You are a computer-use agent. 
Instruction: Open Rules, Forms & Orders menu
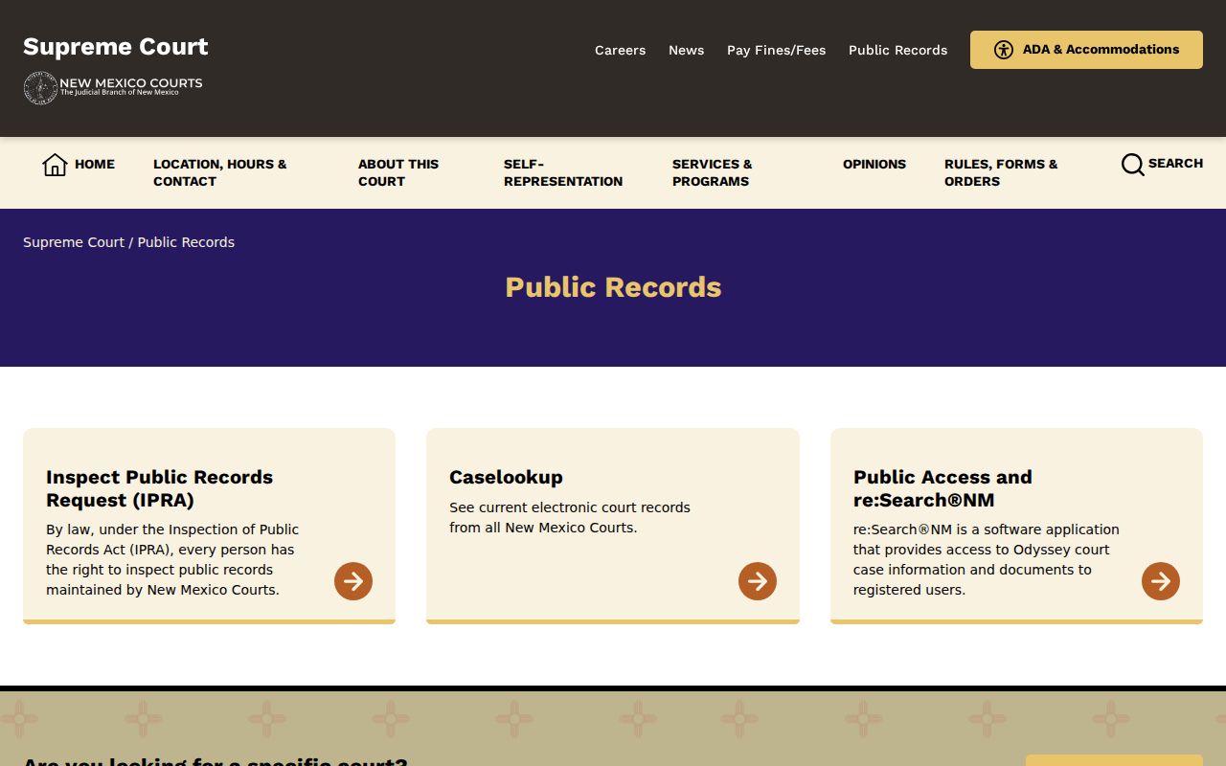[x=1001, y=172]
